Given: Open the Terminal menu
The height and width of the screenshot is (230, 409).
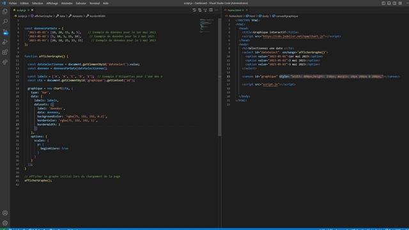Looking at the screenshot, I should [x=95, y=3].
